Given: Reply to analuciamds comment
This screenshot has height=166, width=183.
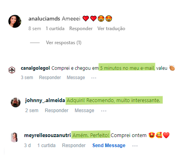Looking at the screenshot, I should [81, 29].
